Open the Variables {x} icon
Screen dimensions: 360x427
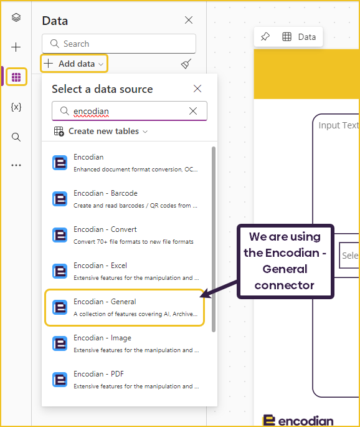coord(16,107)
